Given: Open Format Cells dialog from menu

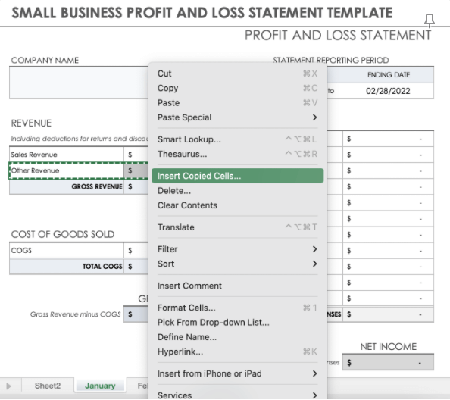Looking at the screenshot, I should (237, 308).
